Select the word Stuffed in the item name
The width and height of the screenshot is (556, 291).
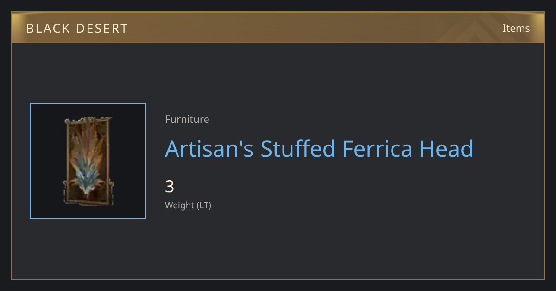pos(297,149)
